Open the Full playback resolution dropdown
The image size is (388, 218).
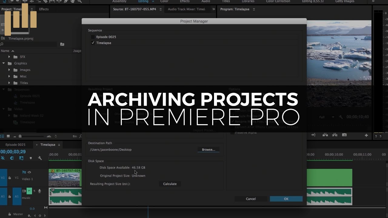point(327,117)
